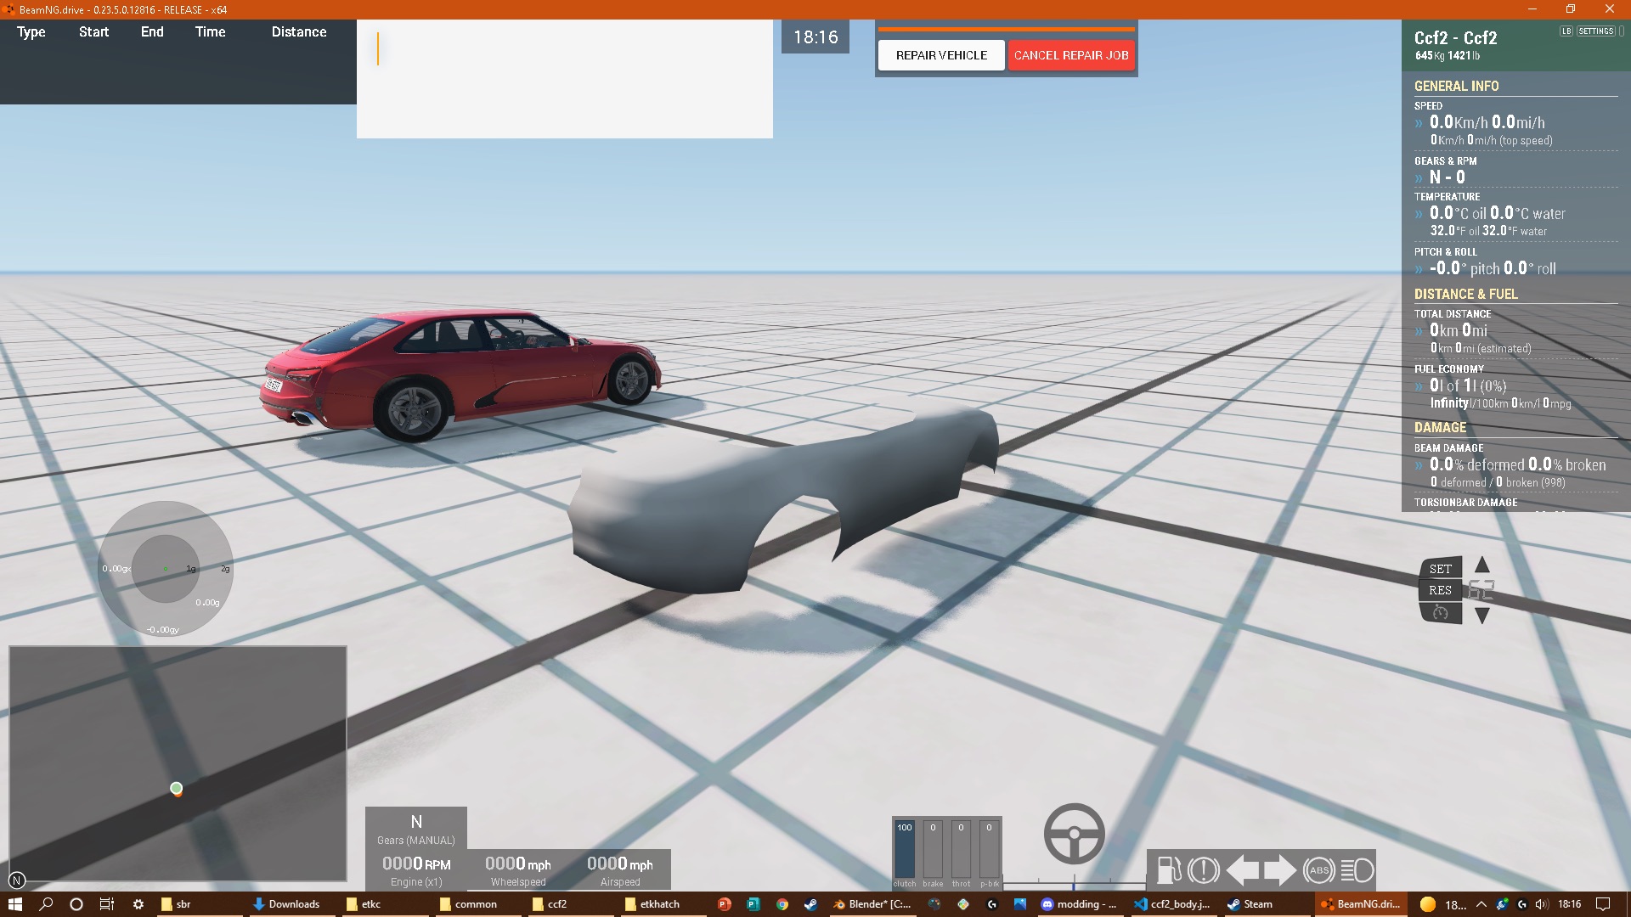The width and height of the screenshot is (1631, 917).
Task: Click the Time column header
Action: tap(210, 31)
